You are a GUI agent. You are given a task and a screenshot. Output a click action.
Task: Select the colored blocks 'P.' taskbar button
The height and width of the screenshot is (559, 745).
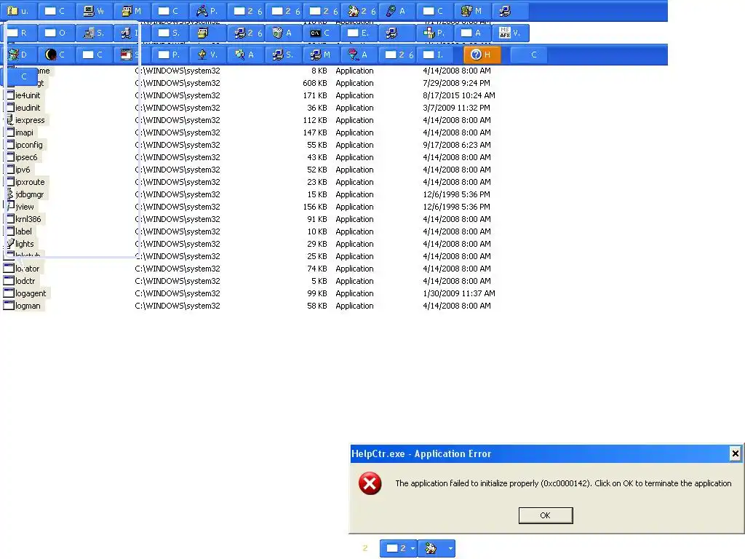434,33
